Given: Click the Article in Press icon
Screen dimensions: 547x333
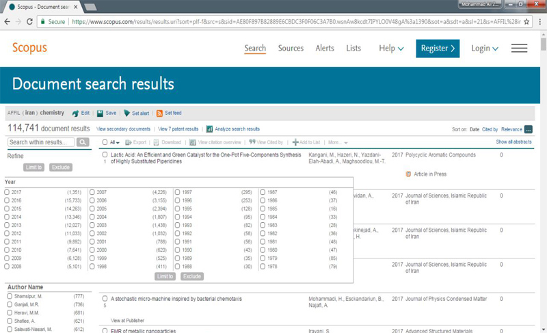Looking at the screenshot, I should pyautogui.click(x=408, y=174).
